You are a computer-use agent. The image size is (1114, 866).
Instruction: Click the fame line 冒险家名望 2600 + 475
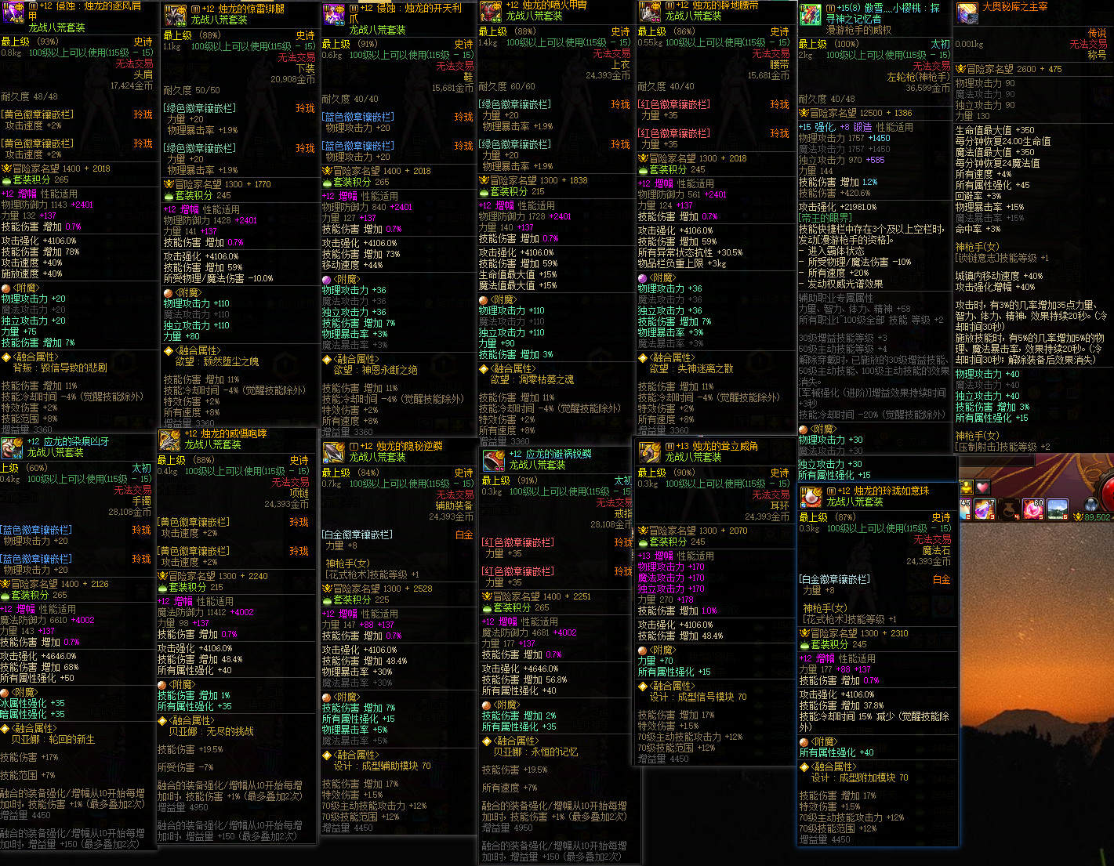coord(1009,69)
